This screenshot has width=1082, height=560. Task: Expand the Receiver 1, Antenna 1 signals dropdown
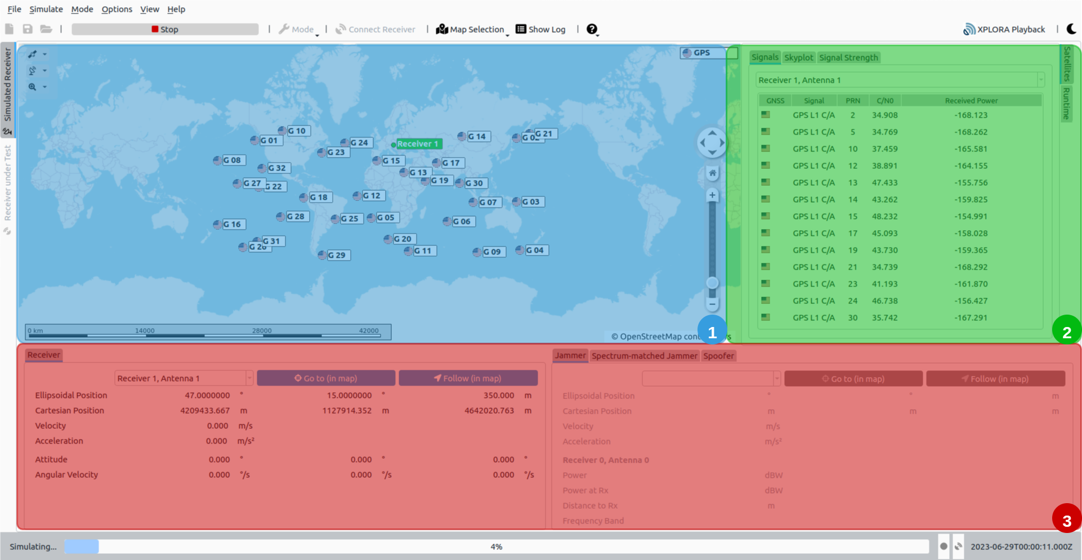[1040, 80]
